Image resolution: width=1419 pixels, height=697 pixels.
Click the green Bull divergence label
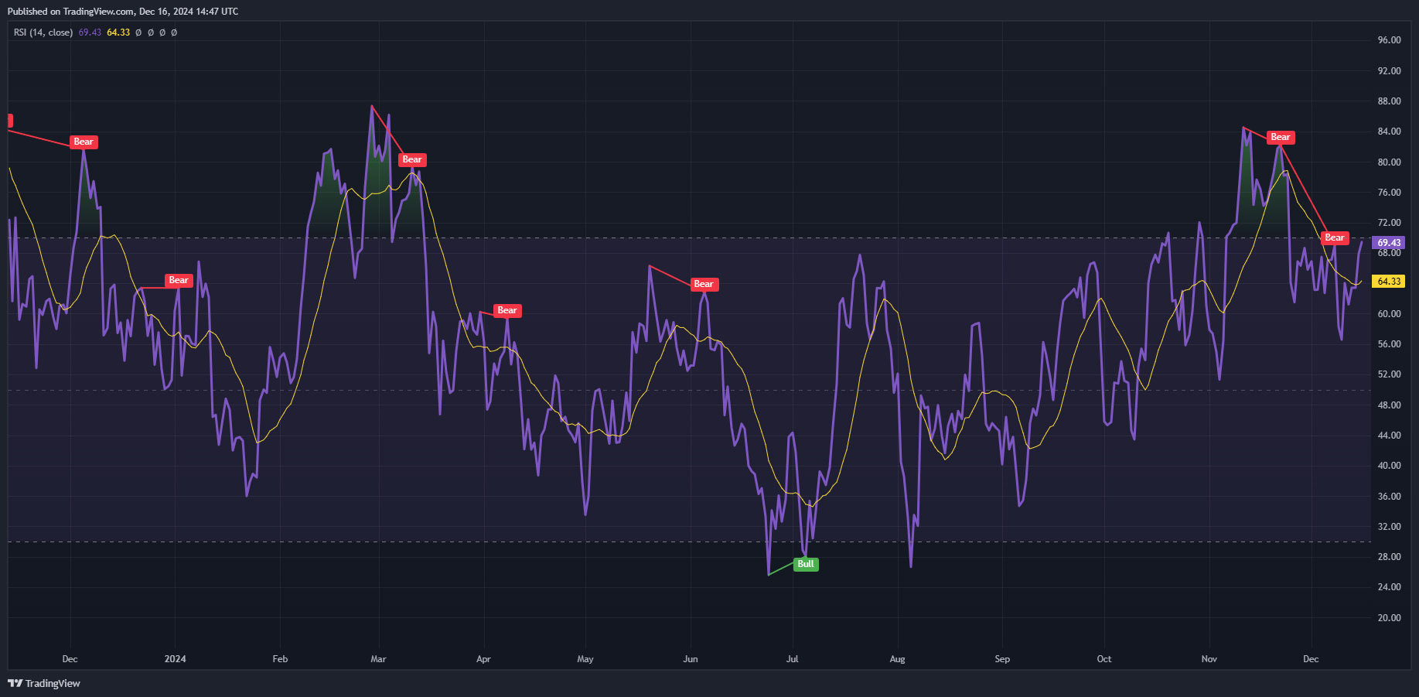[806, 564]
